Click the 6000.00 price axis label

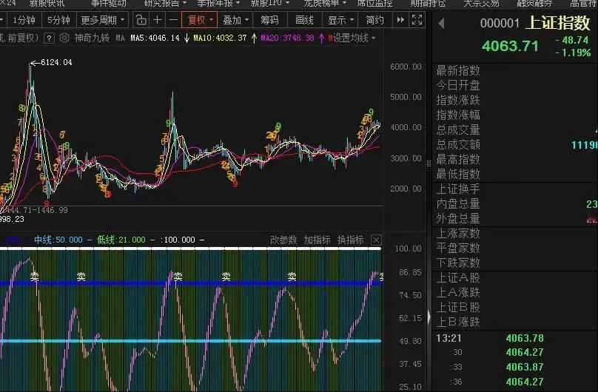click(x=406, y=67)
